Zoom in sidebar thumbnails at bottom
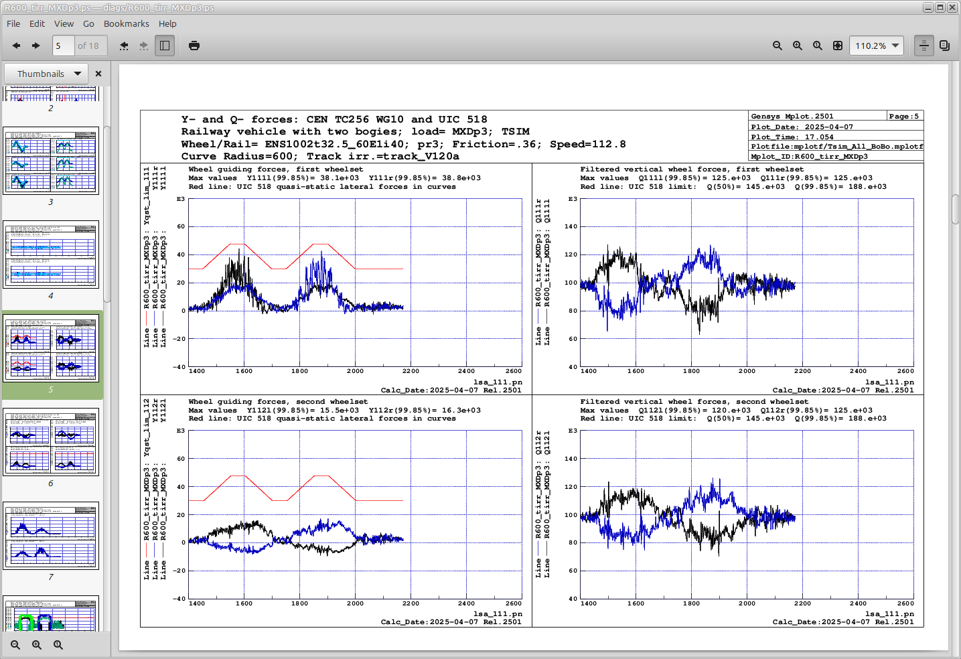 37,645
